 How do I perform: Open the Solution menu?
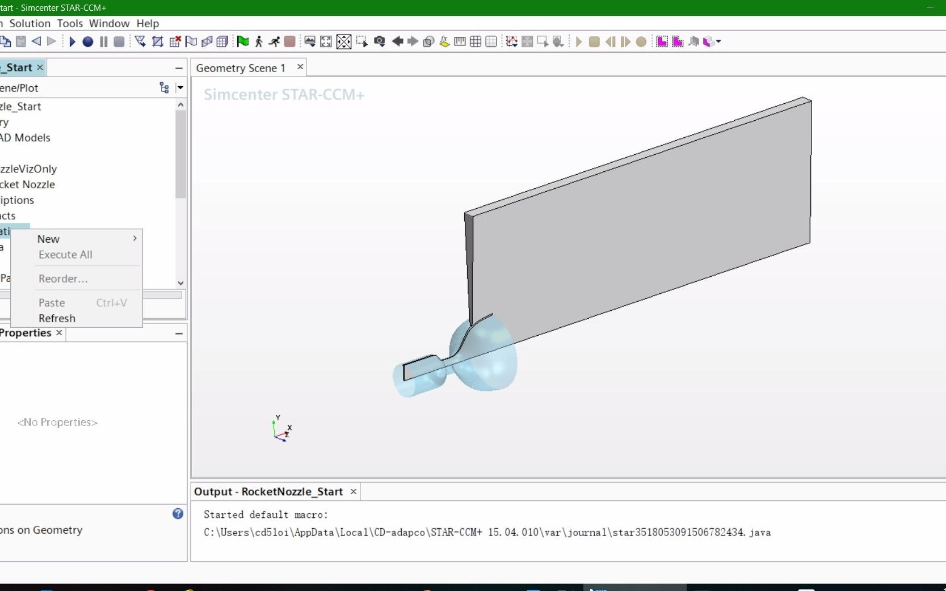click(30, 23)
